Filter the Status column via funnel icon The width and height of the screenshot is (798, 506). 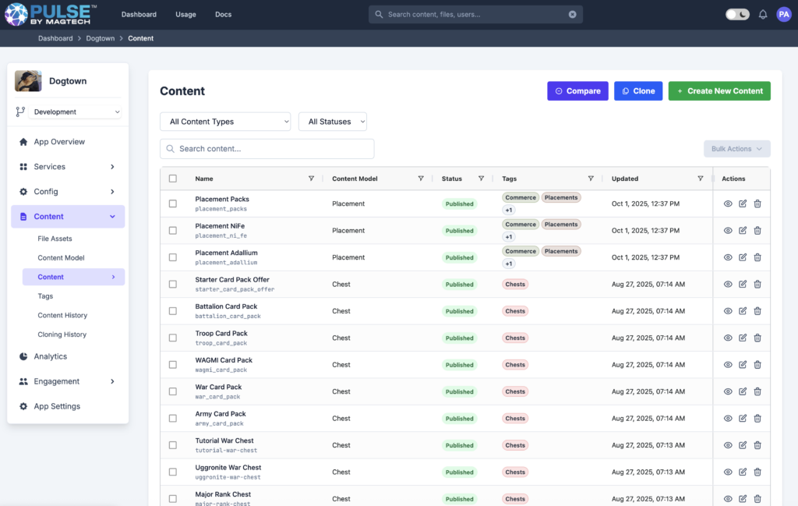pos(481,179)
